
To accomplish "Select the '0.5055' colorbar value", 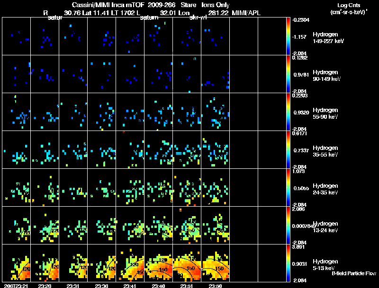I will pos(301,188).
